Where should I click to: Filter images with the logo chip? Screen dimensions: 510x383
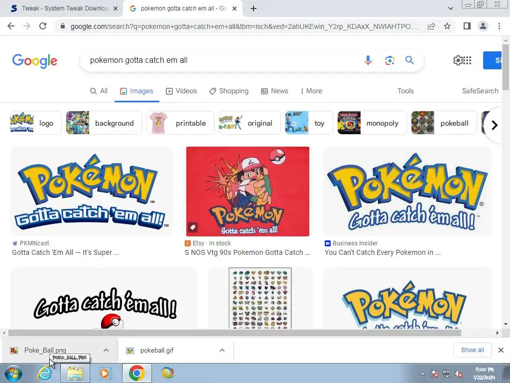point(36,123)
